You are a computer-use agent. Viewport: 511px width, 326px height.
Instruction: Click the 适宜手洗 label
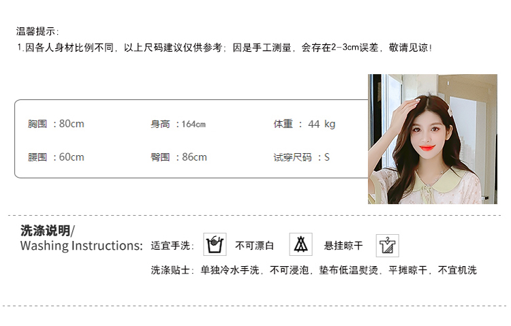tap(172, 246)
